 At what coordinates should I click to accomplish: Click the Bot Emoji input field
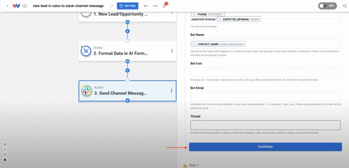[265, 97]
